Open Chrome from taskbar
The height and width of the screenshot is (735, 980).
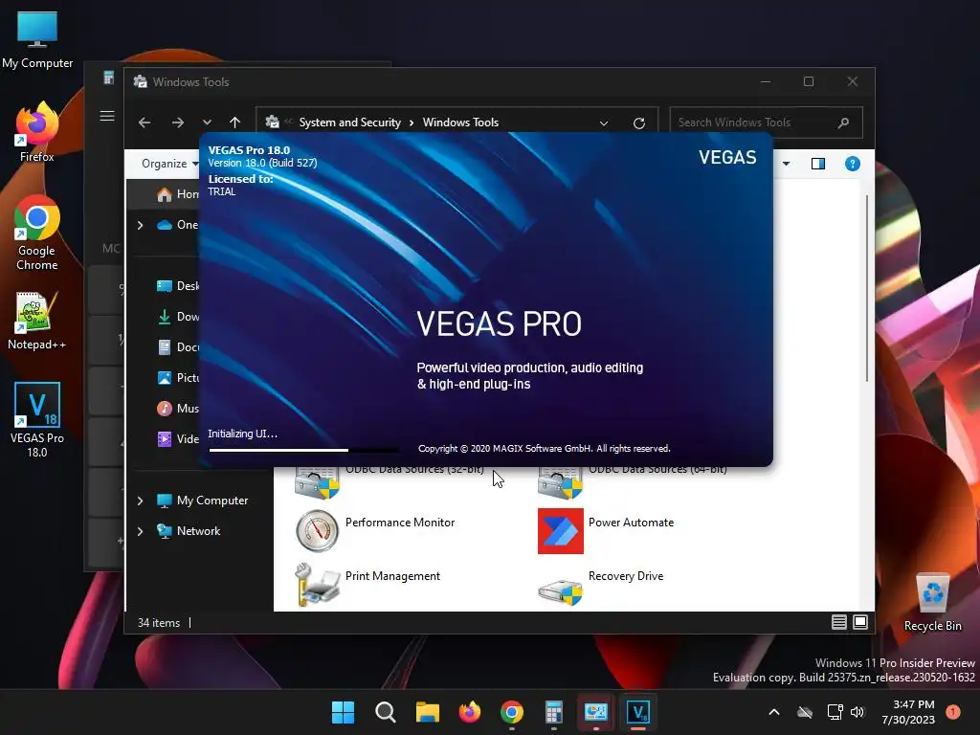(x=511, y=712)
